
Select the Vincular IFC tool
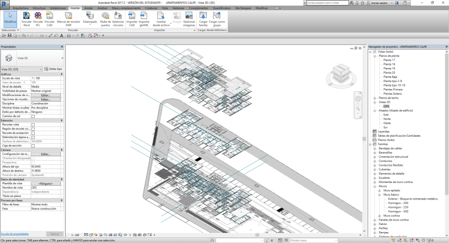coord(38,16)
